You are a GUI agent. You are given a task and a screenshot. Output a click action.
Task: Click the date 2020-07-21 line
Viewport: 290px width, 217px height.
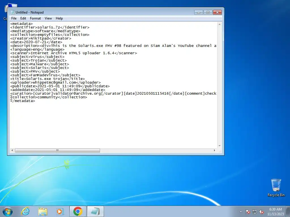(x=36, y=42)
